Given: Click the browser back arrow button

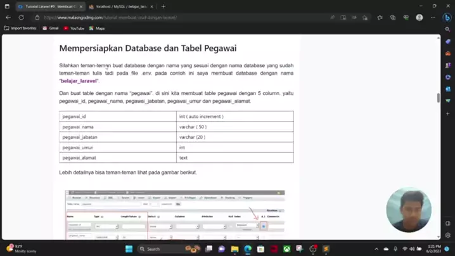Looking at the screenshot, I should coord(8,18).
